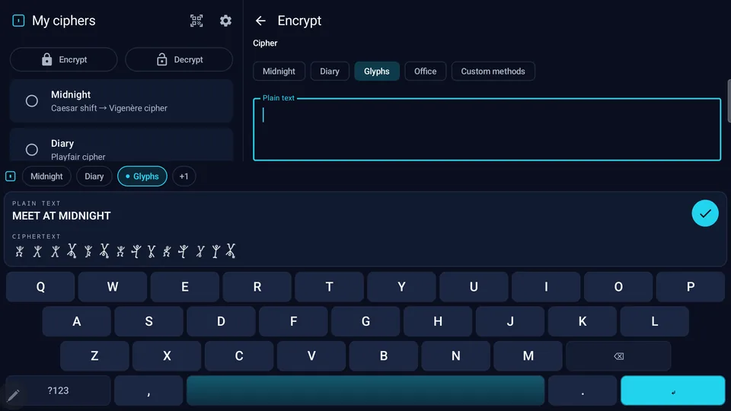Tap the L key
Image resolution: width=731 pixels, height=411 pixels.
coord(655,321)
